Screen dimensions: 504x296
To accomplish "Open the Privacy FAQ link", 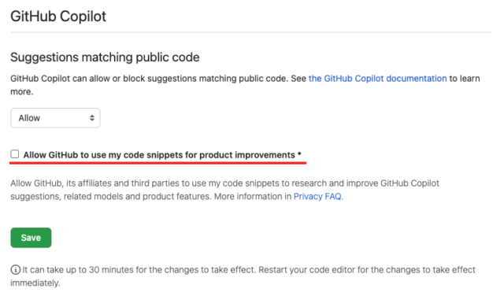I will click(x=318, y=196).
